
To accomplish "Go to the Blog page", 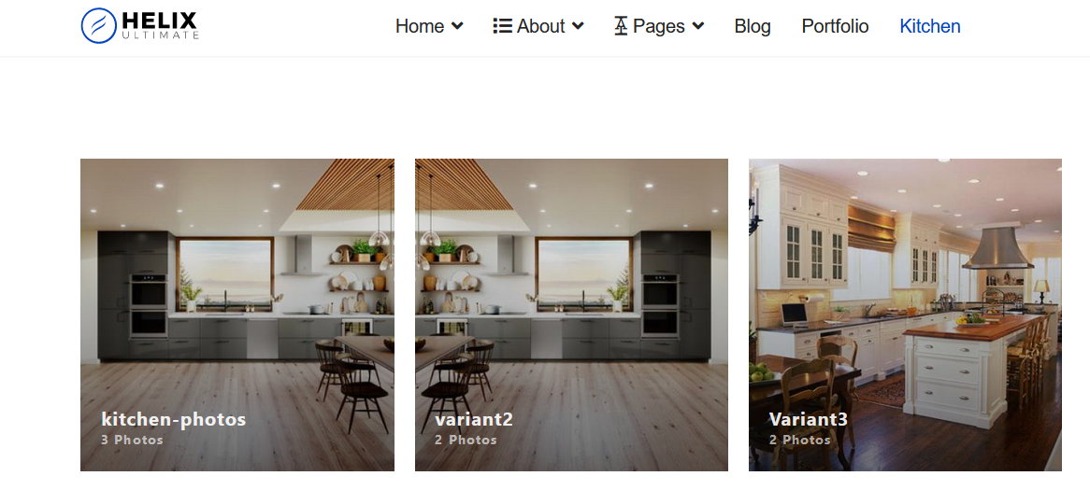I will tap(753, 26).
